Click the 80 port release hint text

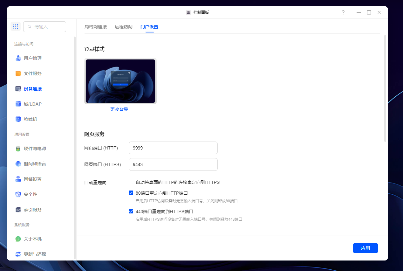(x=187, y=201)
